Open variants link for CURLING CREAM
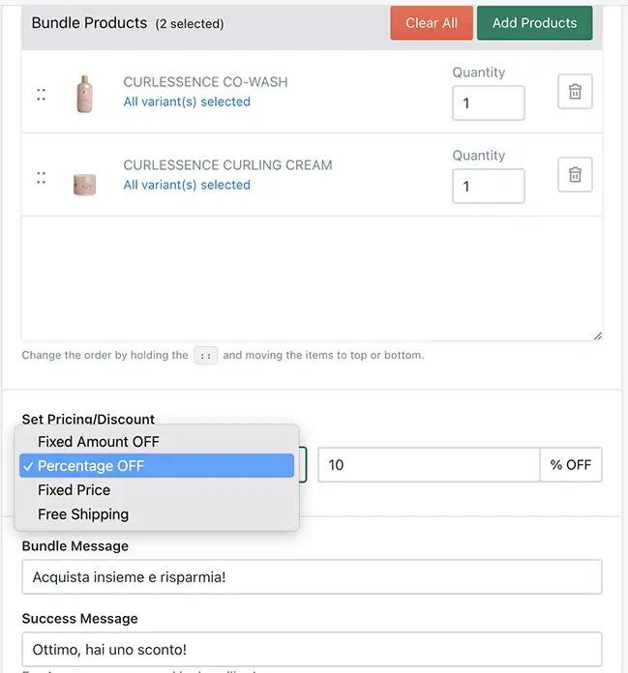 187,185
